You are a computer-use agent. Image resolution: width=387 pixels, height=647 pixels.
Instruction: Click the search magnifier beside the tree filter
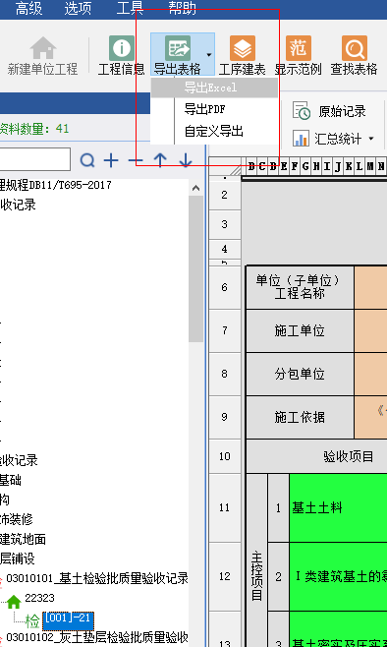87,160
